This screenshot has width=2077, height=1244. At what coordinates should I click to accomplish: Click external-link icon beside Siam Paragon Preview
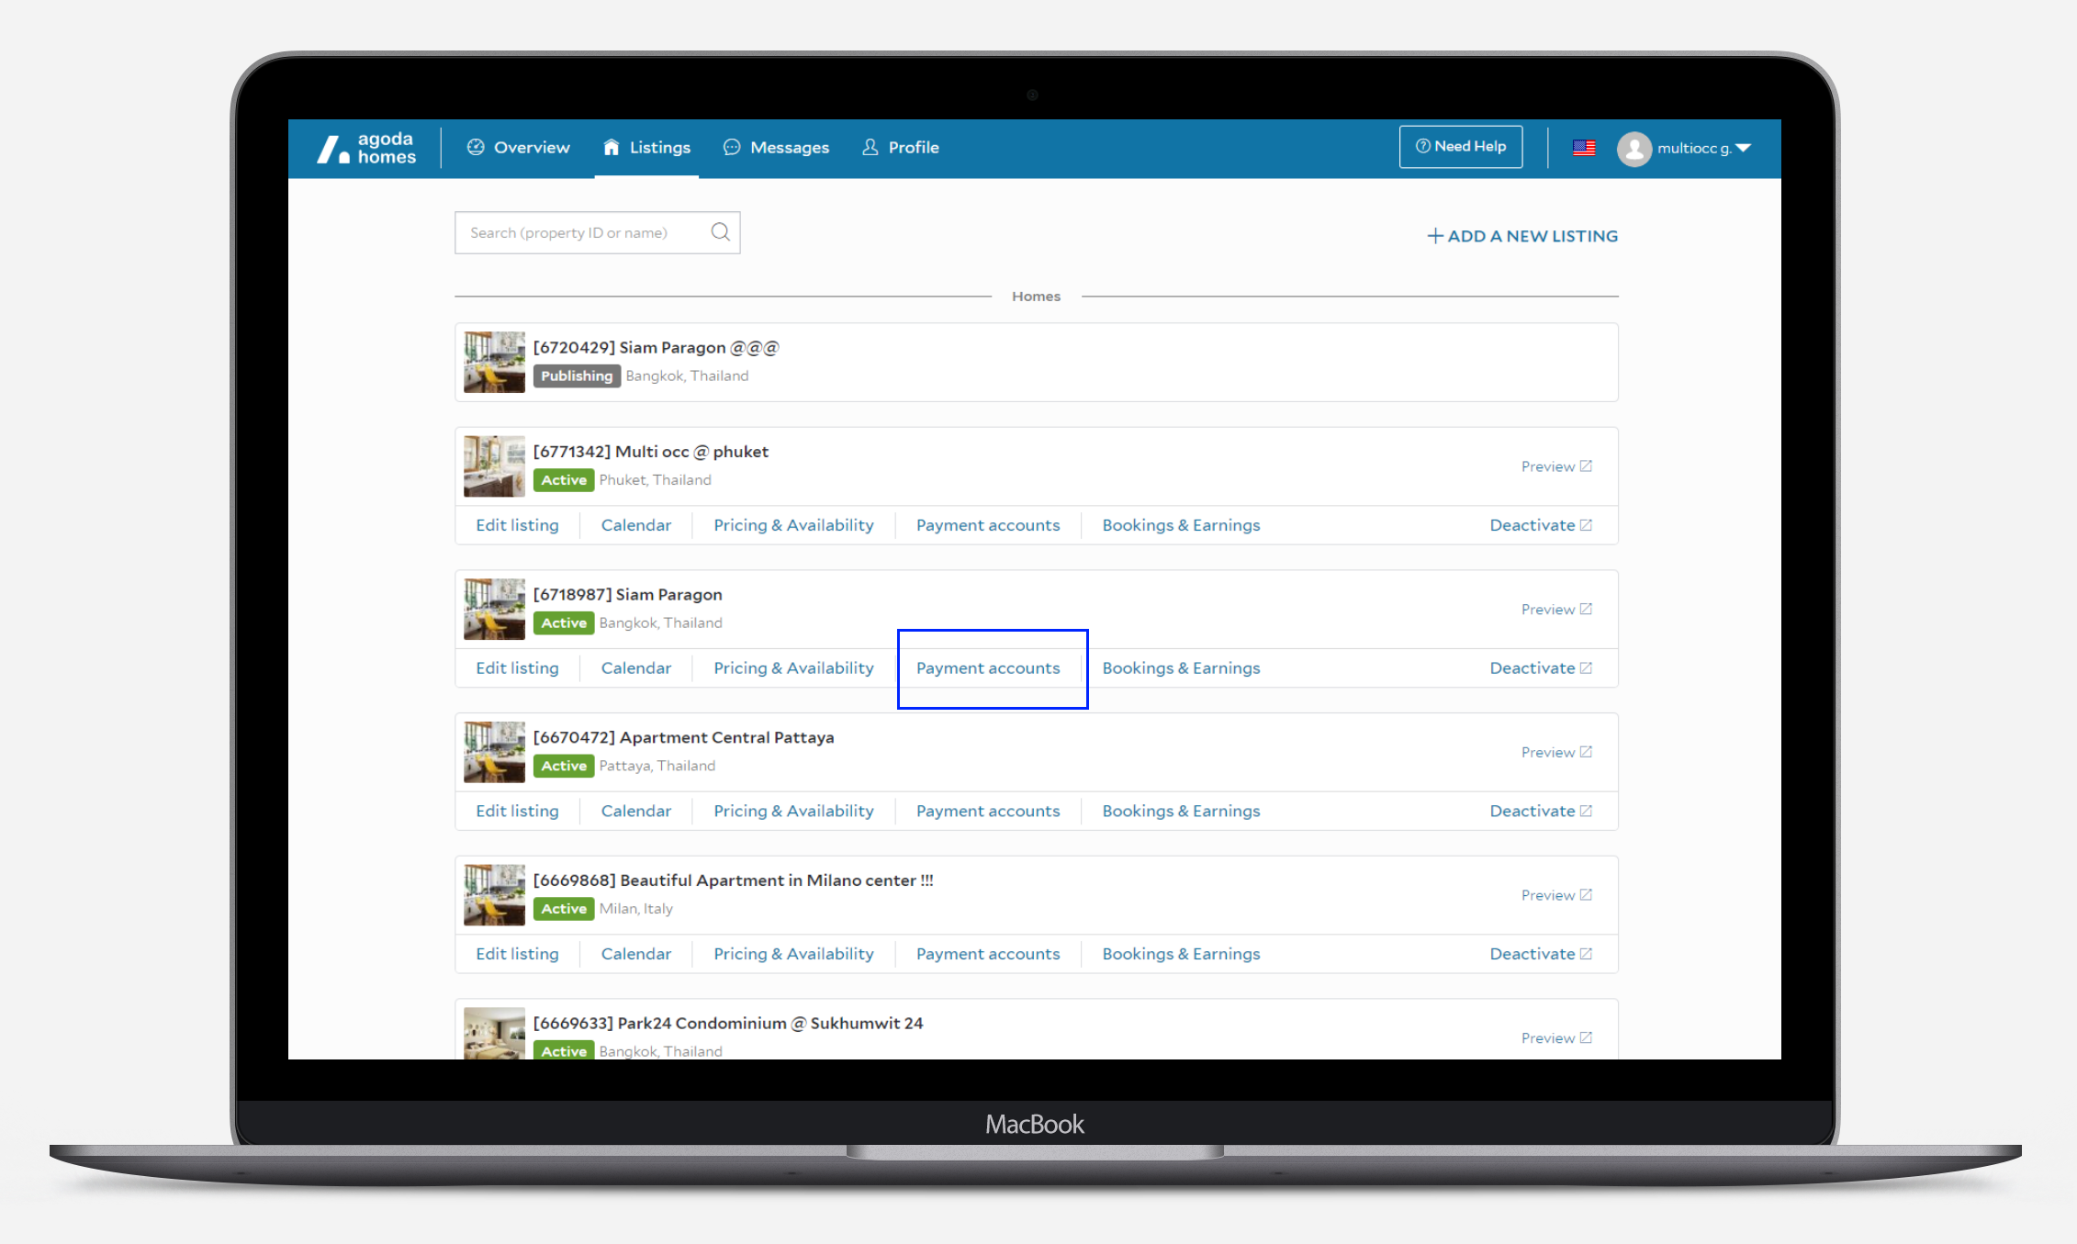click(1586, 609)
